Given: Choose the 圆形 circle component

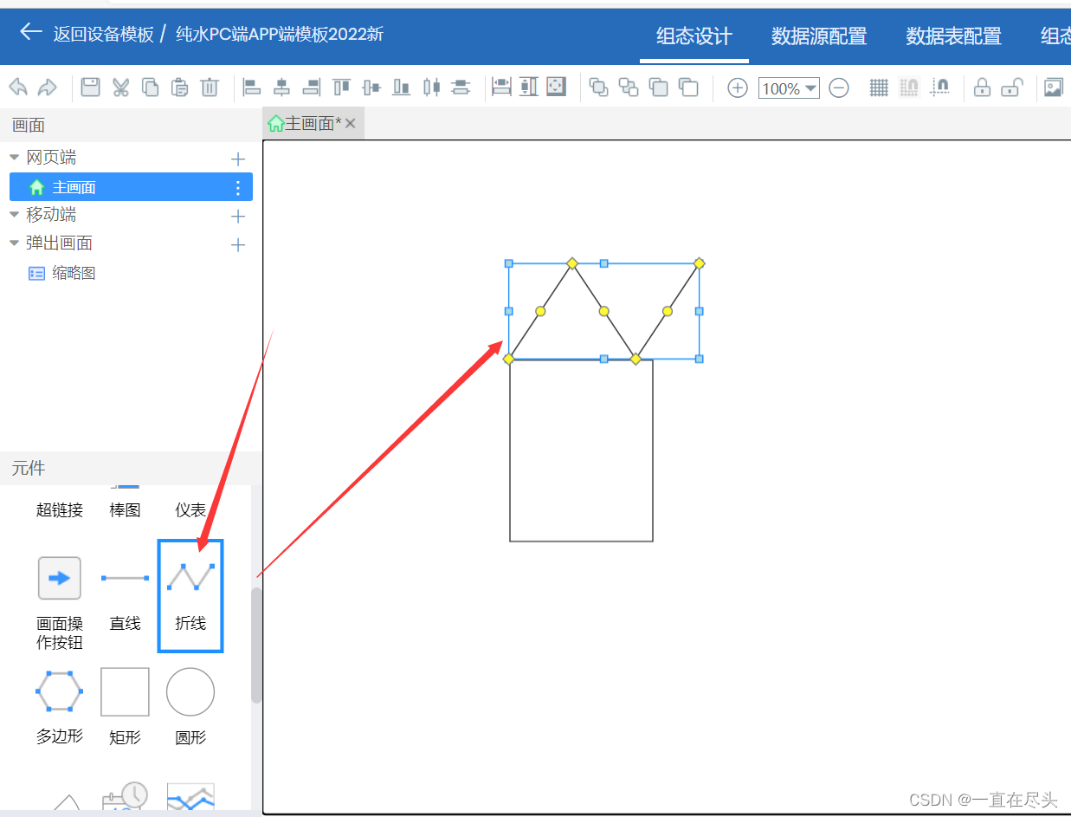Looking at the screenshot, I should click(x=190, y=691).
